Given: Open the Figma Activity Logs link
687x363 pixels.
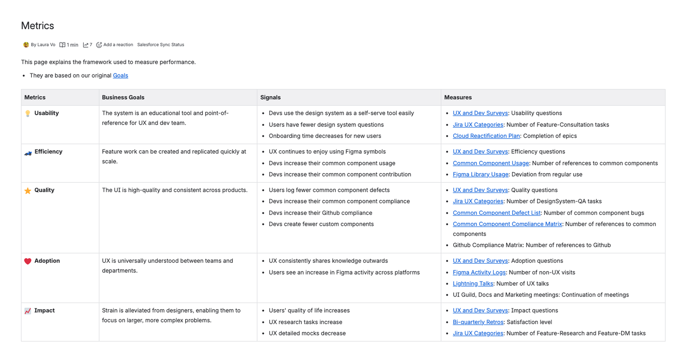Looking at the screenshot, I should tap(479, 273).
